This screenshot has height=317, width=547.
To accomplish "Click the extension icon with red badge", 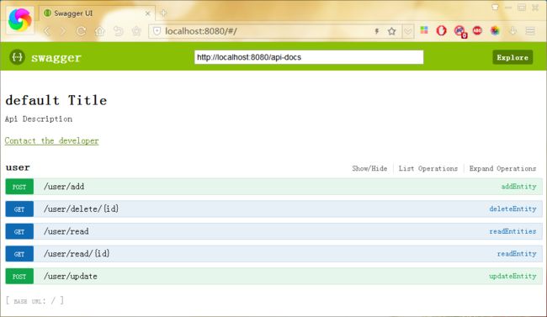I will pyautogui.click(x=460, y=31).
